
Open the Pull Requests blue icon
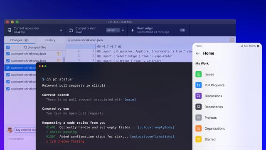click(x=199, y=85)
